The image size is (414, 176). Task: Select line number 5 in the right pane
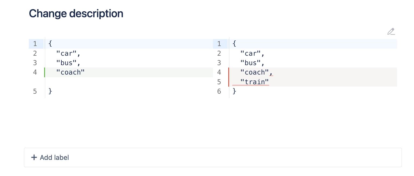219,82
